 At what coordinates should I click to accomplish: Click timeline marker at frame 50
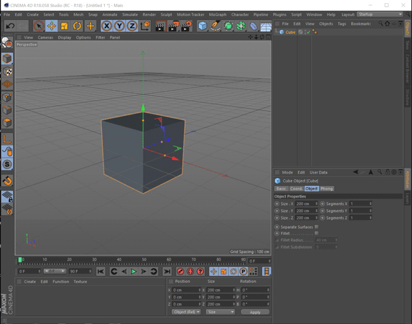tap(144, 260)
